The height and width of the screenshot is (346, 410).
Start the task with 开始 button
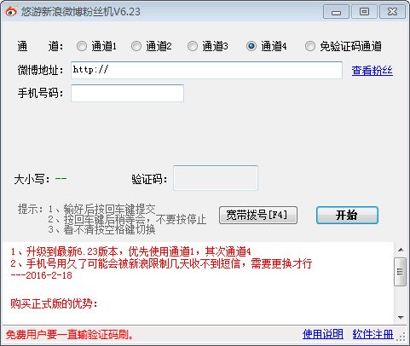pos(347,215)
